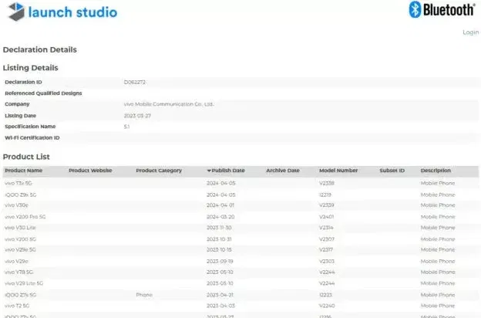
Task: Select the company name vivo Mobile Communication
Action: click(x=169, y=104)
